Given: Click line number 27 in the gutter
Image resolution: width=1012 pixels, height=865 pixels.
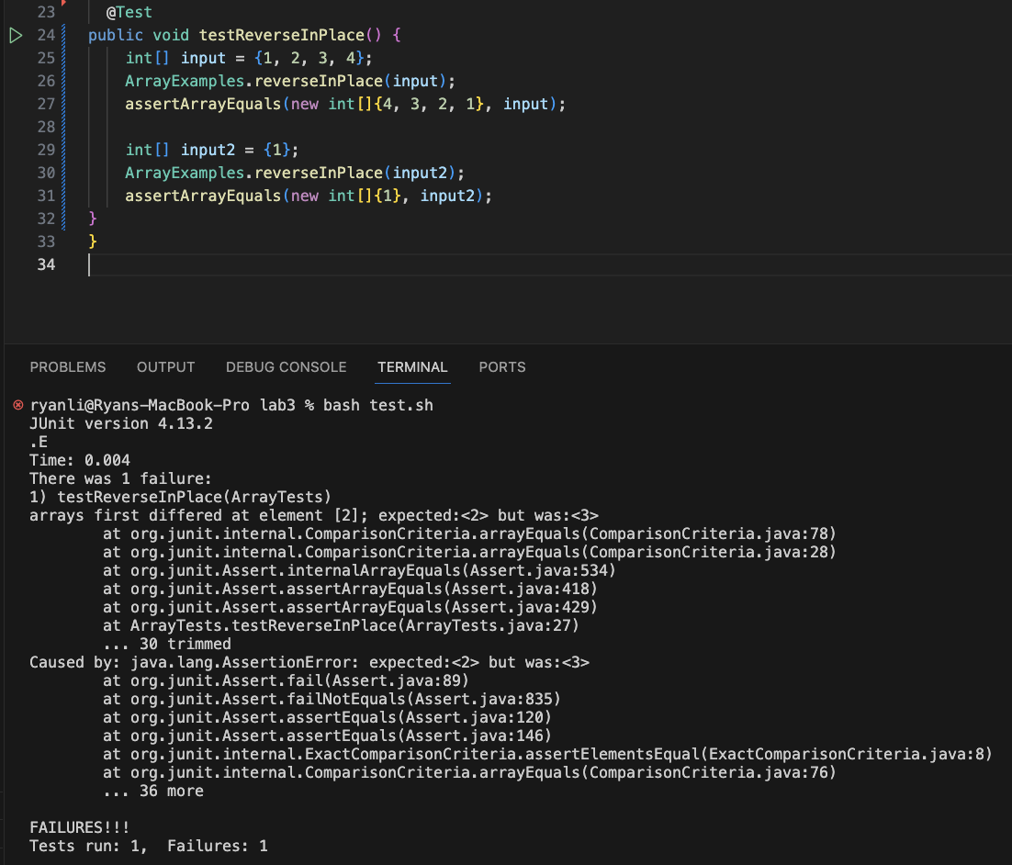Looking at the screenshot, I should pos(46,104).
